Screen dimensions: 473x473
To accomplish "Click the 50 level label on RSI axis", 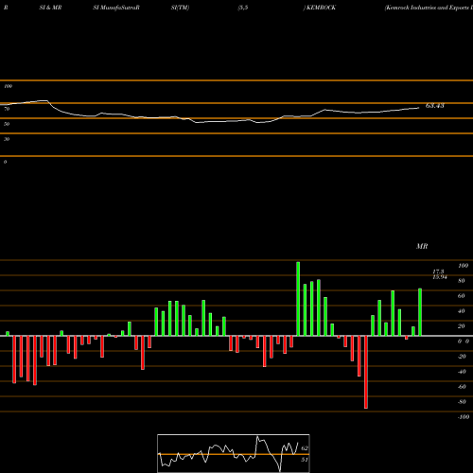I will 7,124.
